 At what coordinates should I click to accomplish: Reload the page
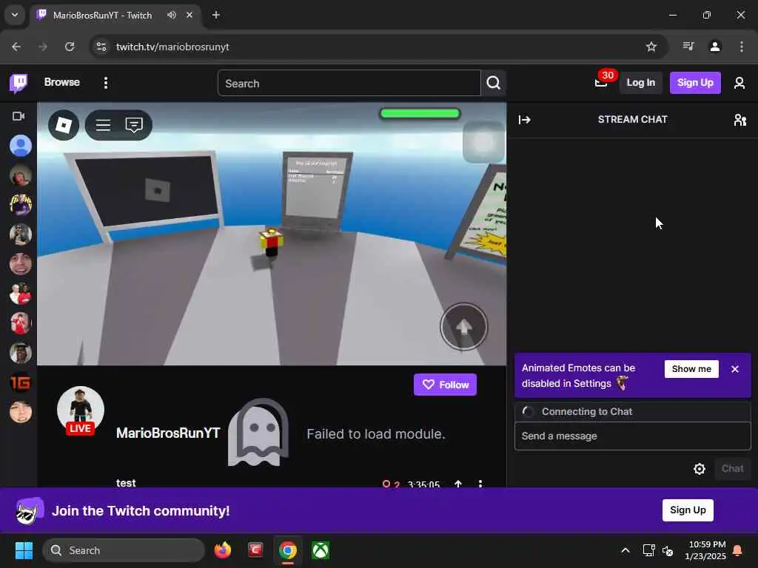click(70, 47)
